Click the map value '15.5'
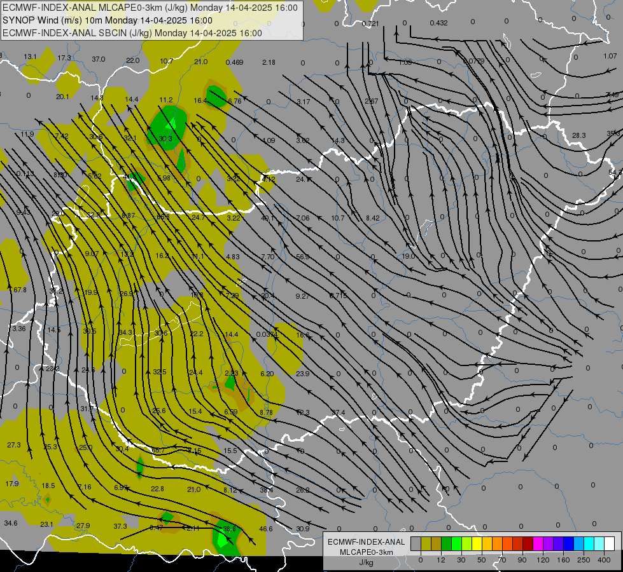This screenshot has width=623, height=572. pos(230,451)
